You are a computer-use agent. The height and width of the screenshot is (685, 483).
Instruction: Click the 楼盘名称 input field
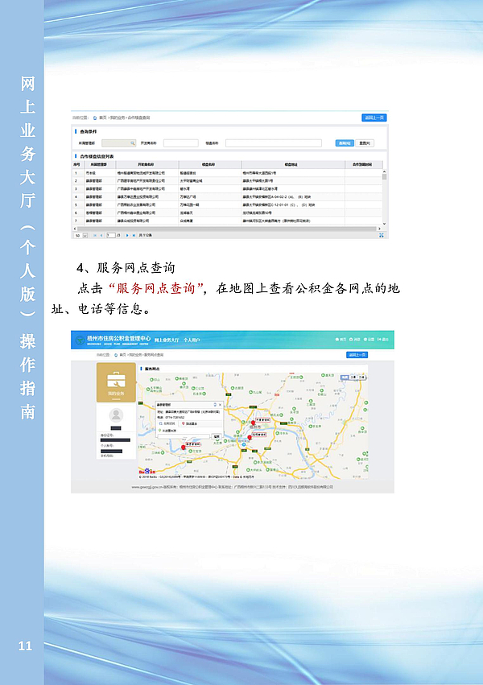point(276,143)
